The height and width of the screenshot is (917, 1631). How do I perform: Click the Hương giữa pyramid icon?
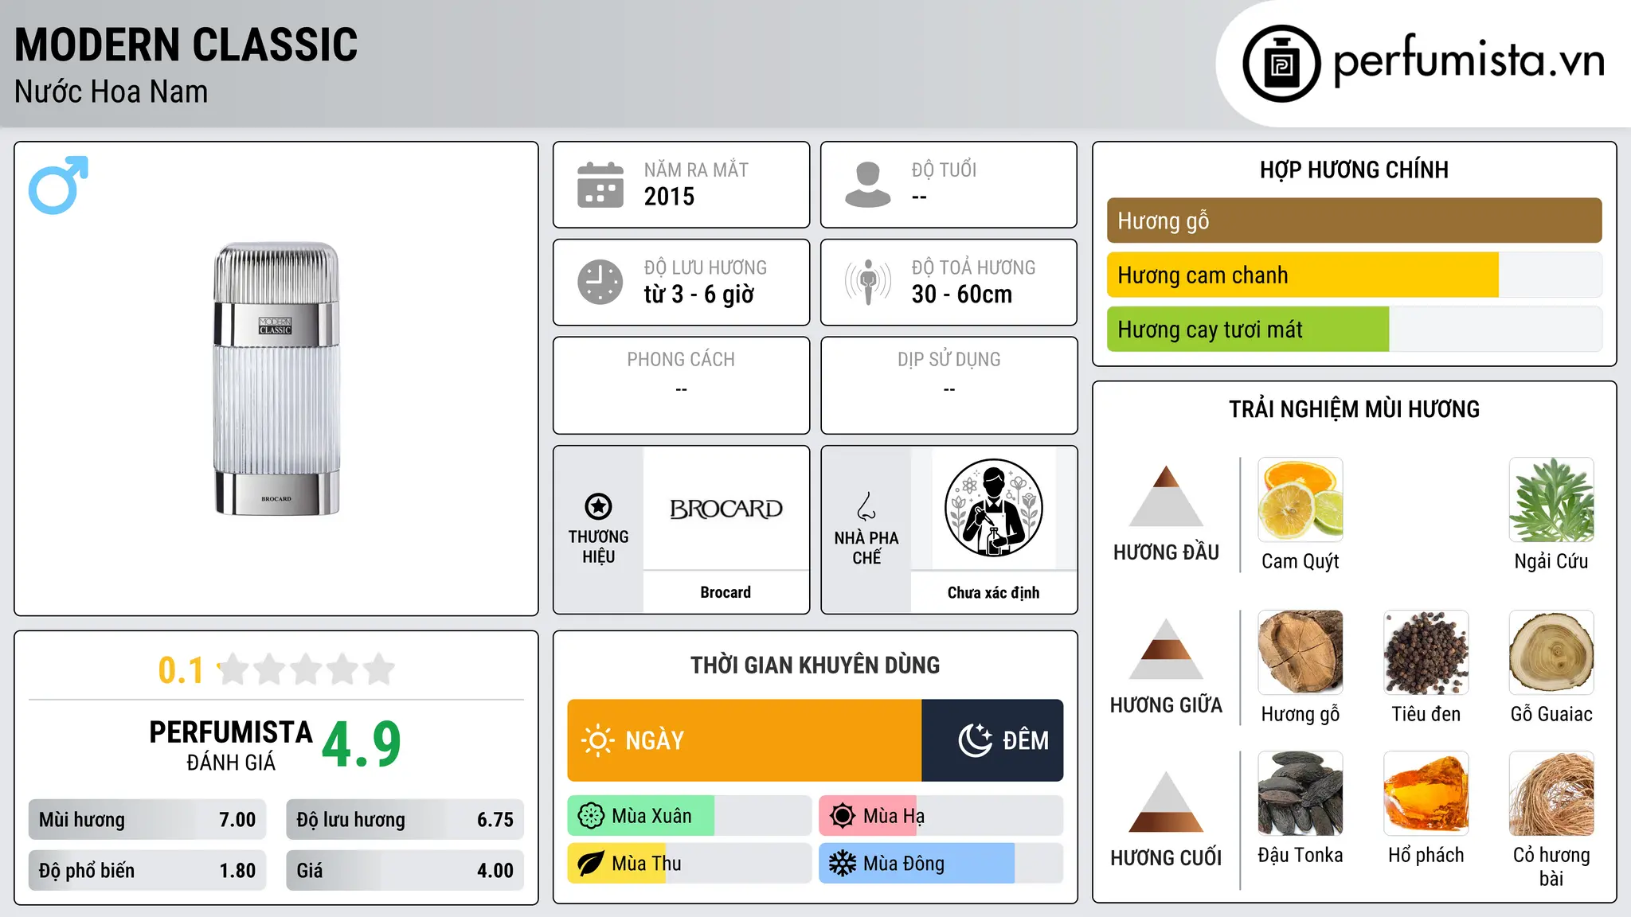click(x=1166, y=649)
